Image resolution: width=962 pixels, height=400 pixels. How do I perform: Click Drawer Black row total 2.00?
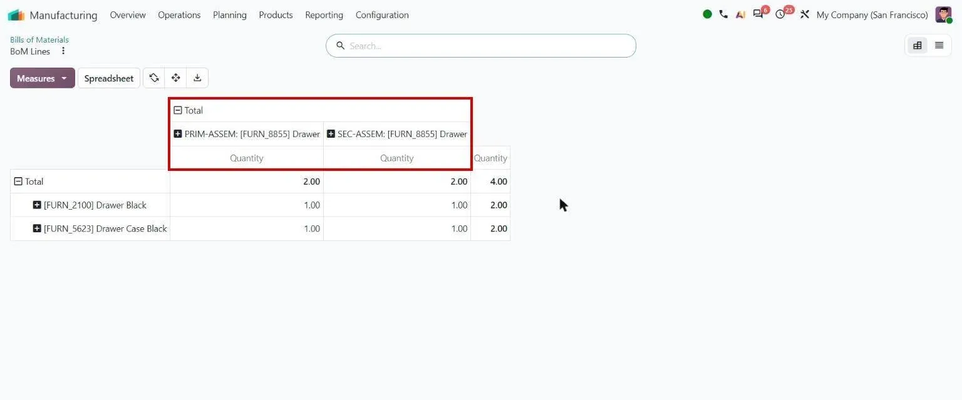pyautogui.click(x=490, y=205)
